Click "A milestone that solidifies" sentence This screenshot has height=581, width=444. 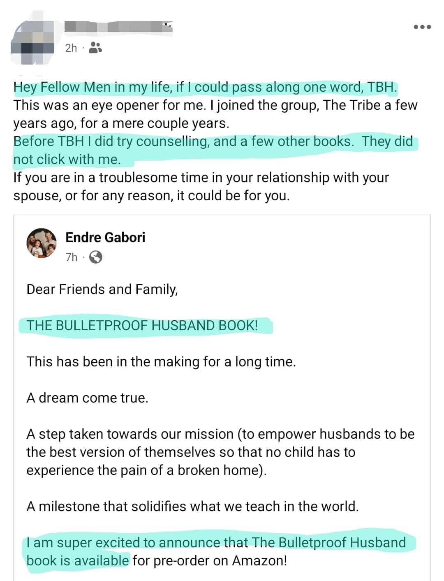click(x=192, y=506)
